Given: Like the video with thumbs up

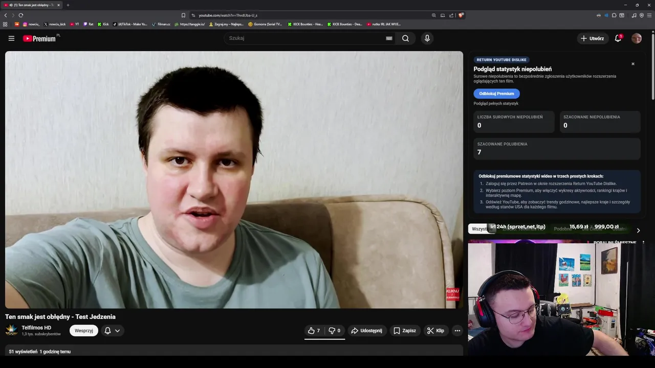Looking at the screenshot, I should click(x=314, y=331).
